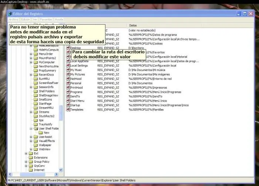Select the SendTo value icon
The height and width of the screenshot is (186, 259).
click(x=68, y=96)
